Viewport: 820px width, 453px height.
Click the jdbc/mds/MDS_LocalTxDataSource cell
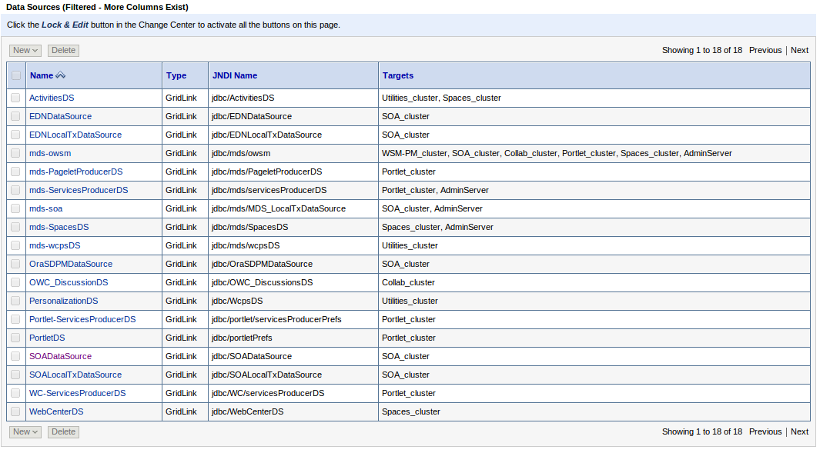293,208
